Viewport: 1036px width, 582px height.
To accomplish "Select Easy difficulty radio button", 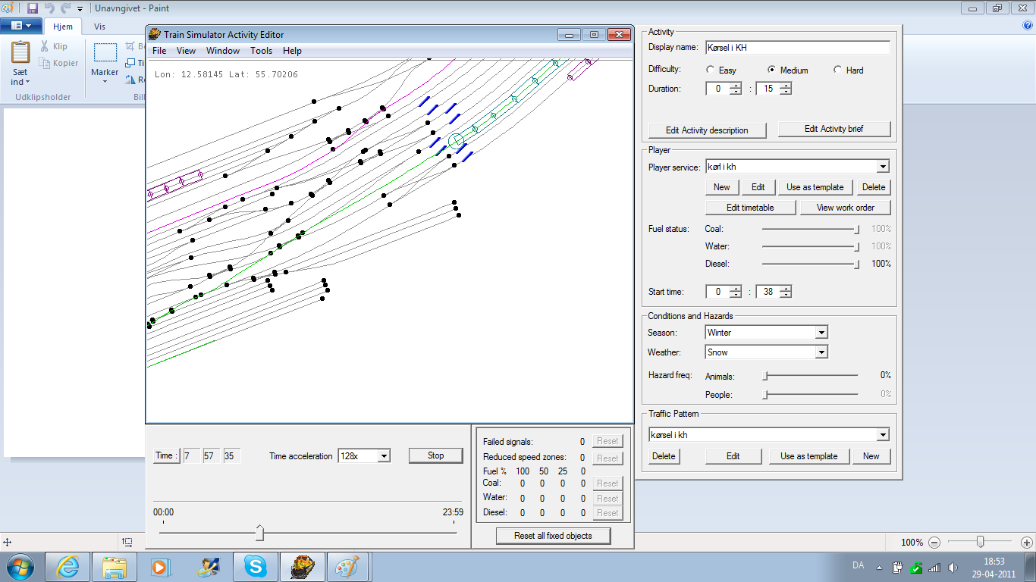I will point(710,70).
